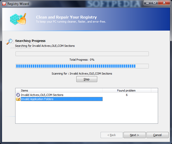The image size is (172, 144).
Task: Click 'Searching for Invalid Activex,OLE,COM Sections' text
Action: pyautogui.click(x=45, y=46)
